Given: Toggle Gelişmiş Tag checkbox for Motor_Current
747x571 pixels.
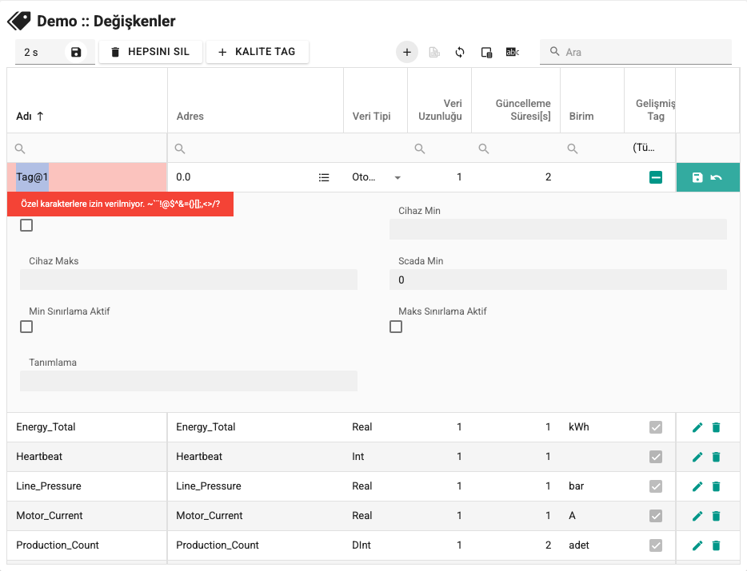Looking at the screenshot, I should point(656,516).
